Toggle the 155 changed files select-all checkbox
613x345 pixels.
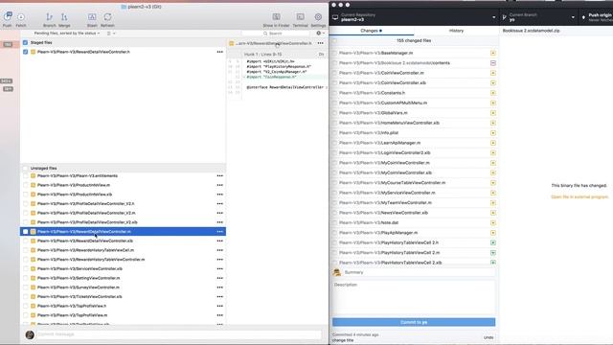coord(334,40)
